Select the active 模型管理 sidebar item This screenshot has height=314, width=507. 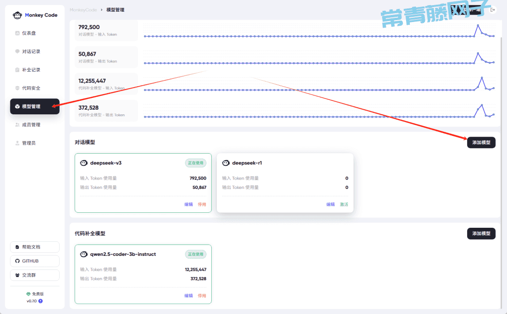(35, 106)
